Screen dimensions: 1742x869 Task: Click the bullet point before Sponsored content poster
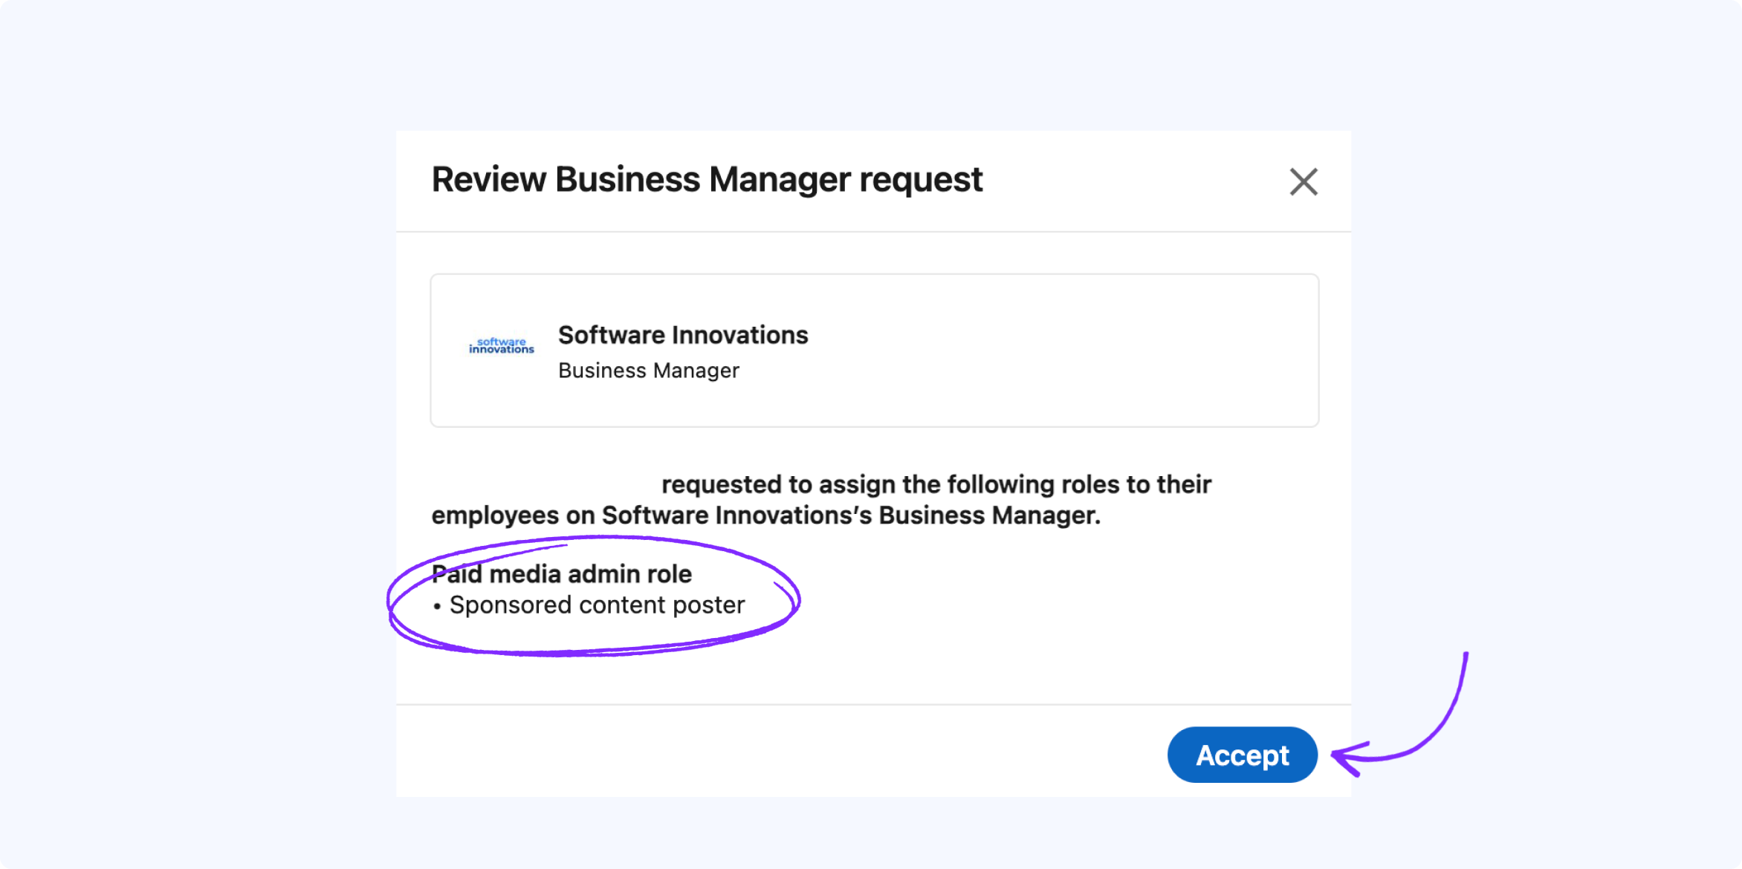(437, 607)
